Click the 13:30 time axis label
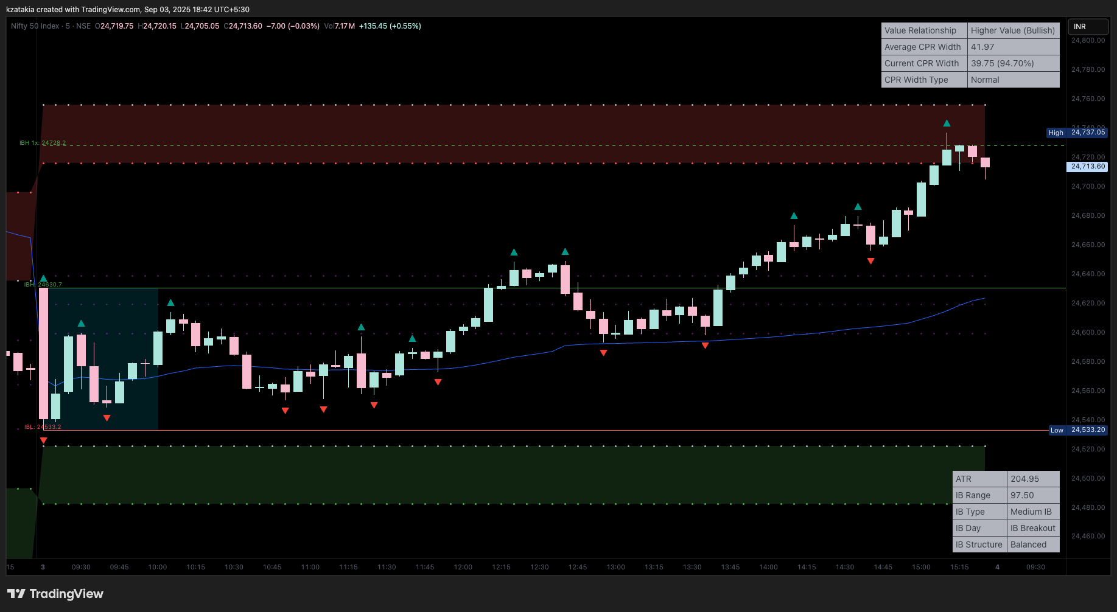1117x612 pixels. (x=692, y=567)
